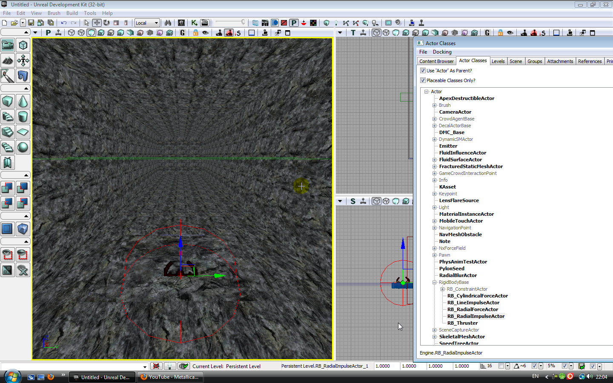Select RB_Thruster in the actor list
Viewport: 613px width, 383px height.
(462, 323)
